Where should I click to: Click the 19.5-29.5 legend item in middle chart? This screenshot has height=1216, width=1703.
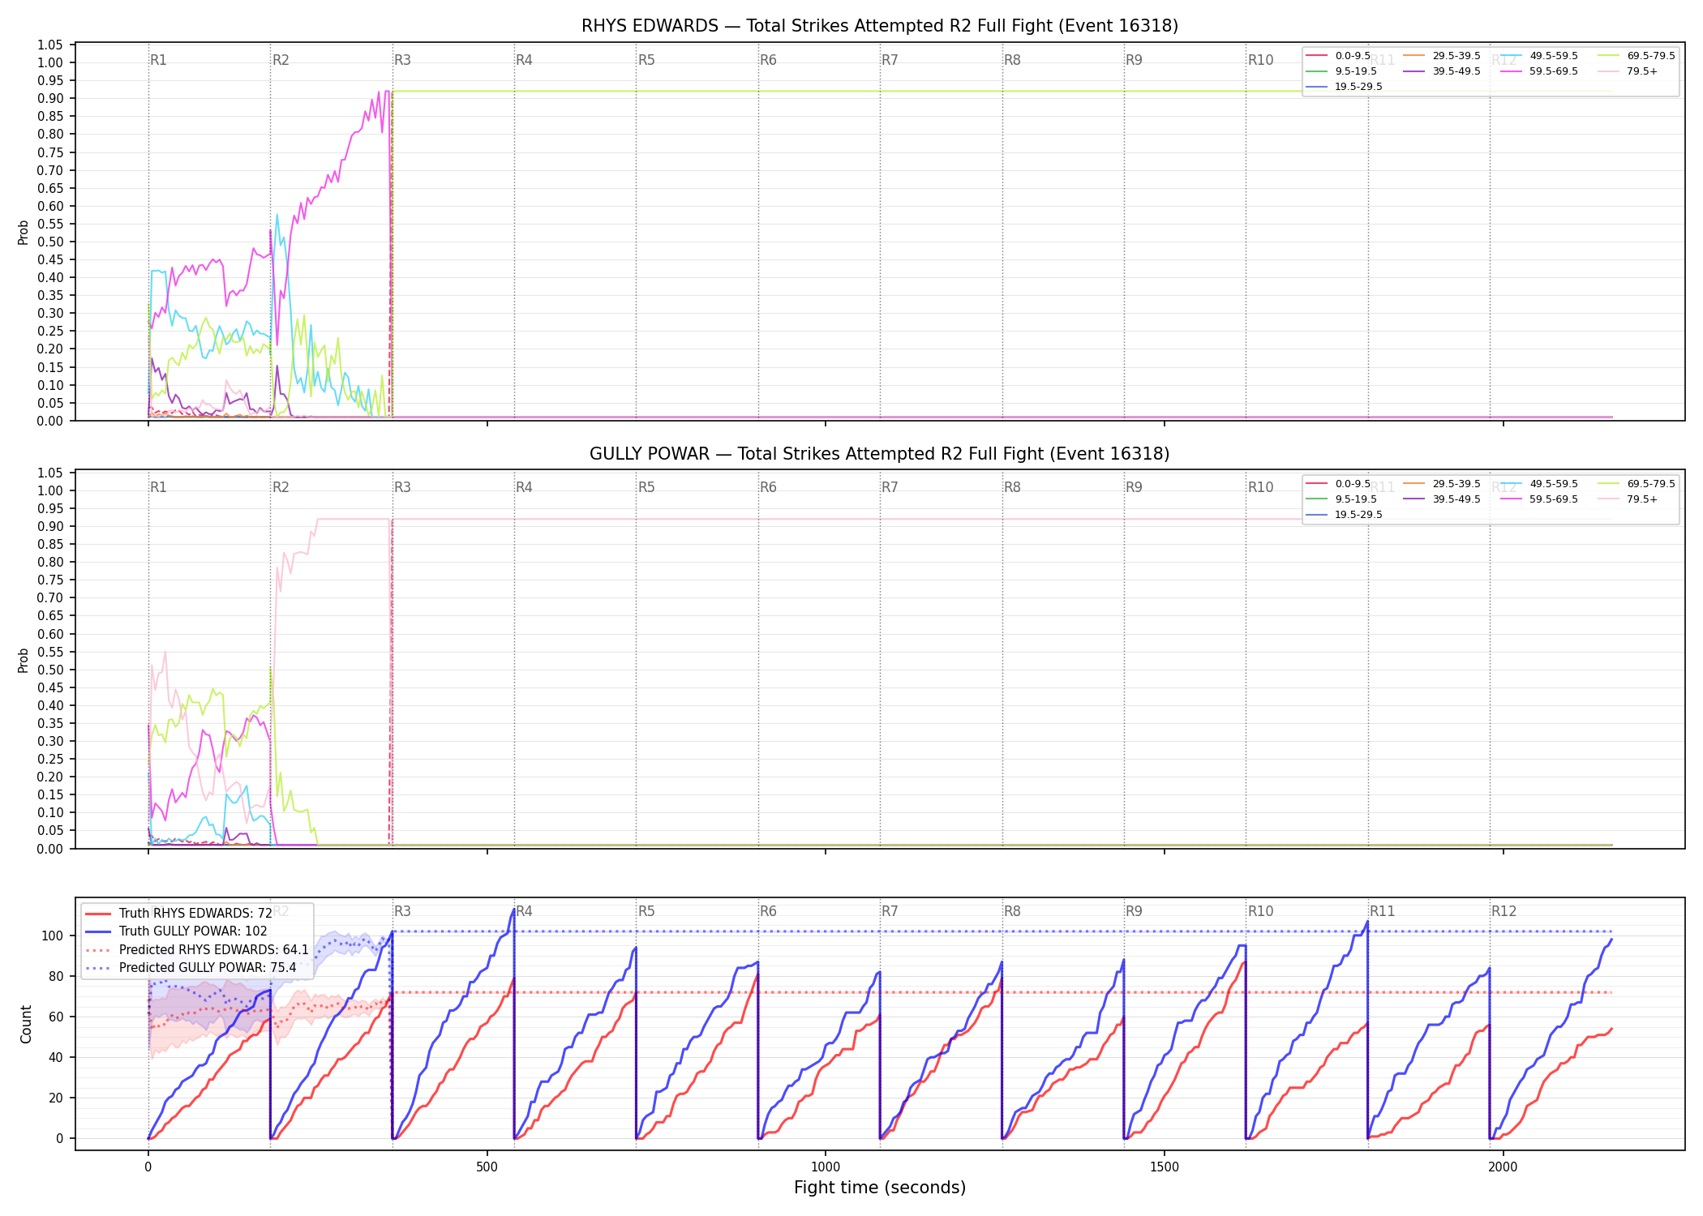tap(1345, 515)
